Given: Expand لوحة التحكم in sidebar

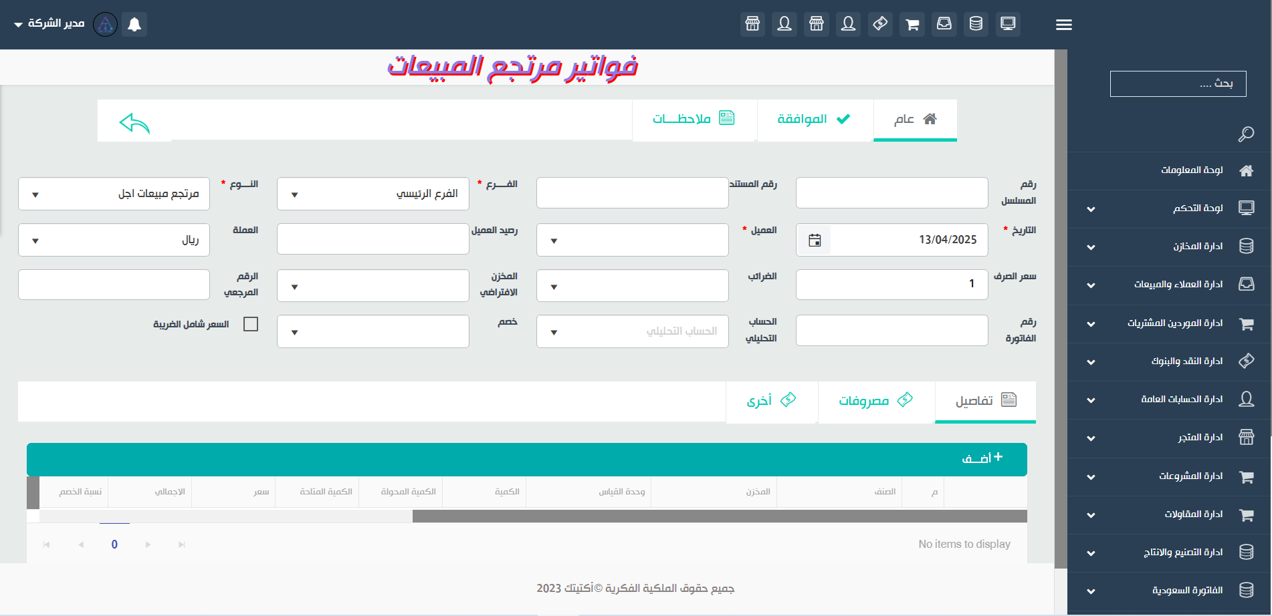Looking at the screenshot, I should tap(1169, 208).
